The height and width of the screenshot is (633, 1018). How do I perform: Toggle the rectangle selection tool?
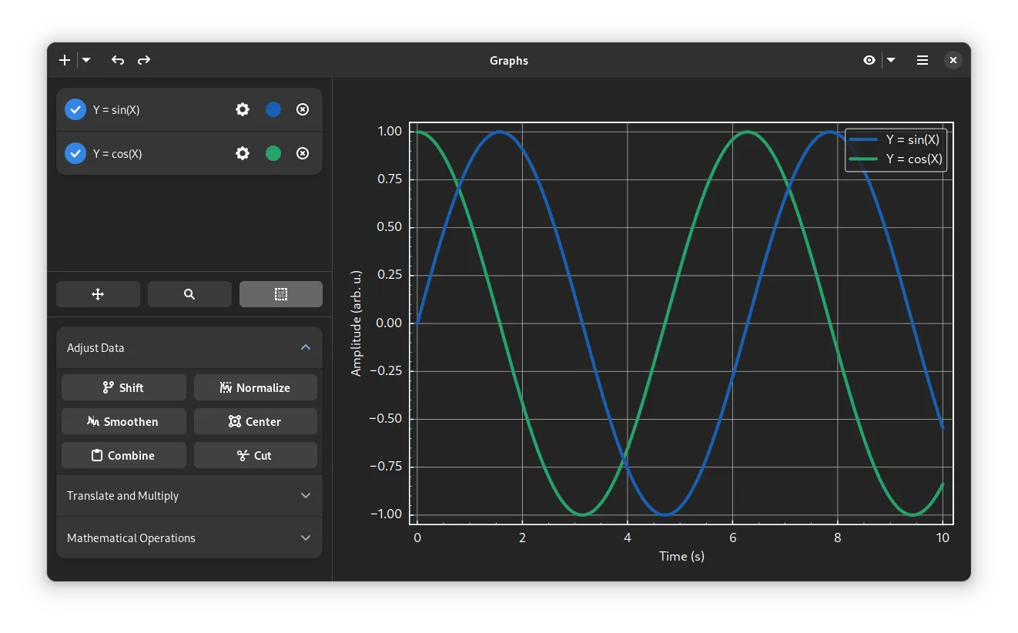281,294
